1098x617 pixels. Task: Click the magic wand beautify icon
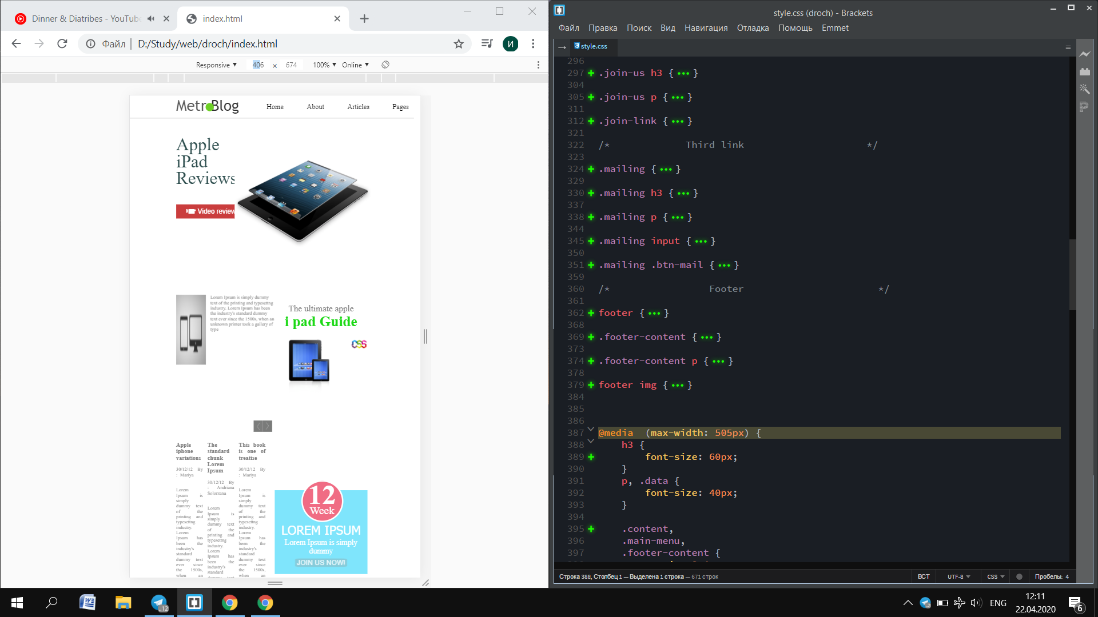[1085, 89]
